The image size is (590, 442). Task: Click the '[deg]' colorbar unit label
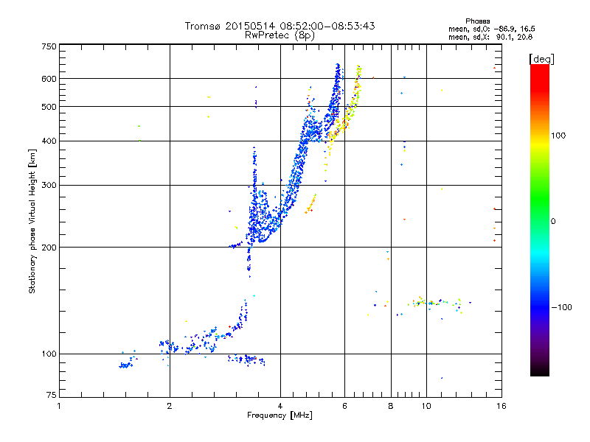tap(541, 59)
